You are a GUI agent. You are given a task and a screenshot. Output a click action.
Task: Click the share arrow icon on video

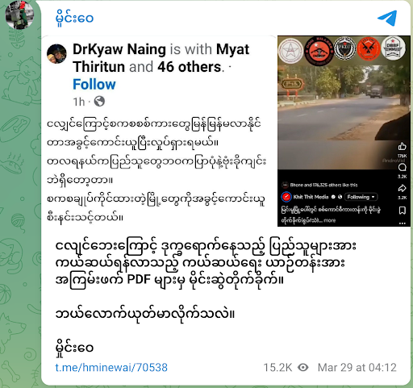(x=402, y=189)
